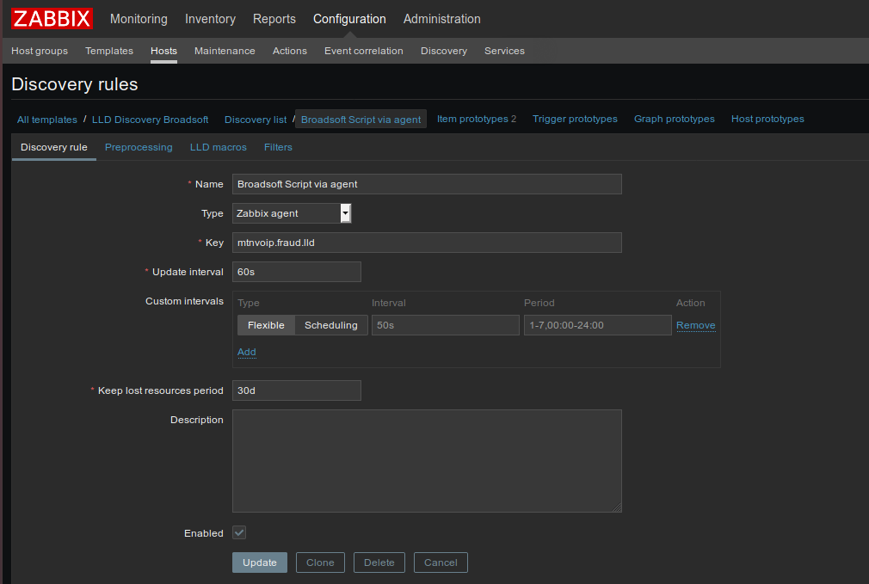The height and width of the screenshot is (584, 869).
Task: Open the Administration menu
Action: [x=441, y=19]
